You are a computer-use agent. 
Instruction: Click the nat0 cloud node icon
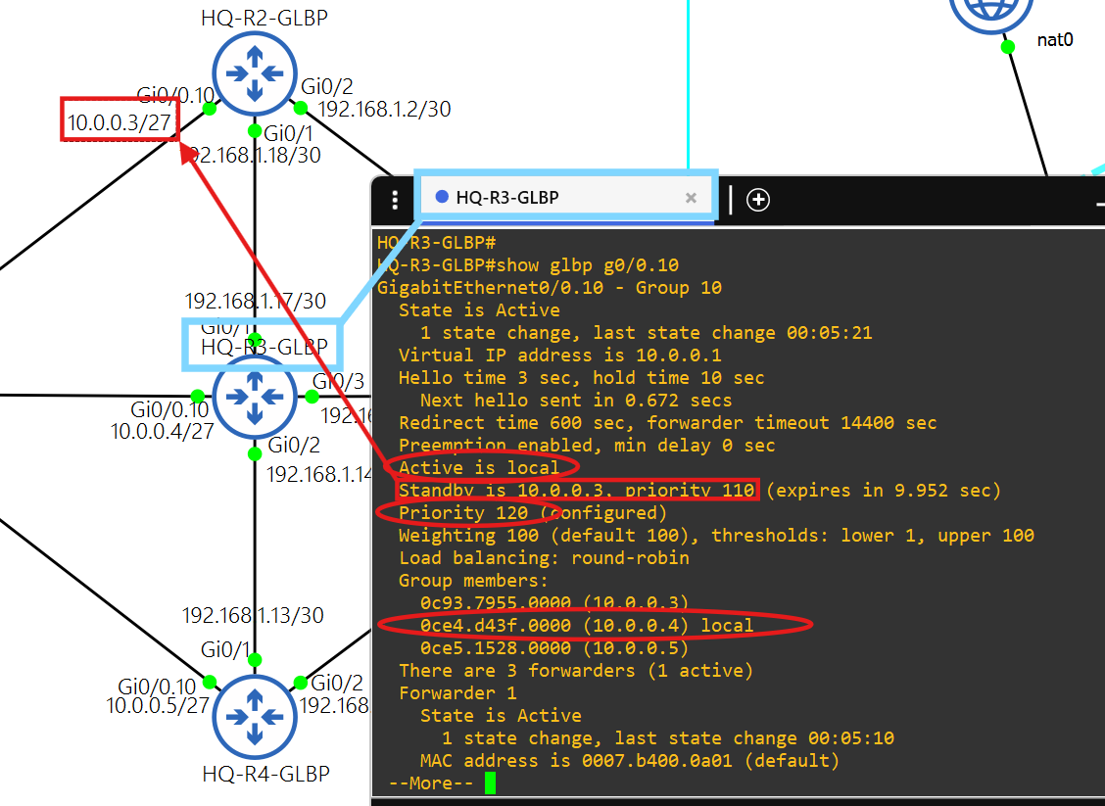(992, 10)
